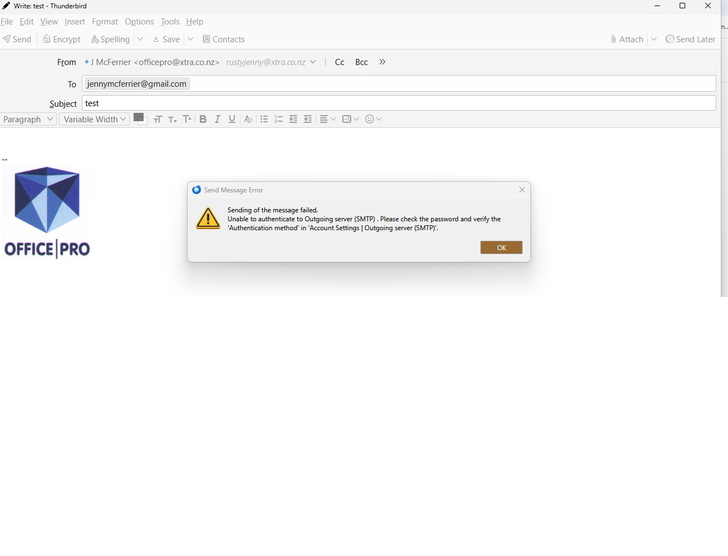This screenshot has height=556, width=728.
Task: Toggle italic formatting
Action: (x=218, y=119)
